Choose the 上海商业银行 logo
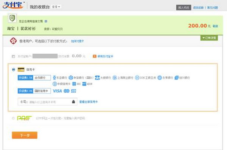 point(123,78)
